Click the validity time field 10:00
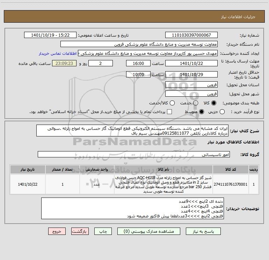 (x=138, y=74)
